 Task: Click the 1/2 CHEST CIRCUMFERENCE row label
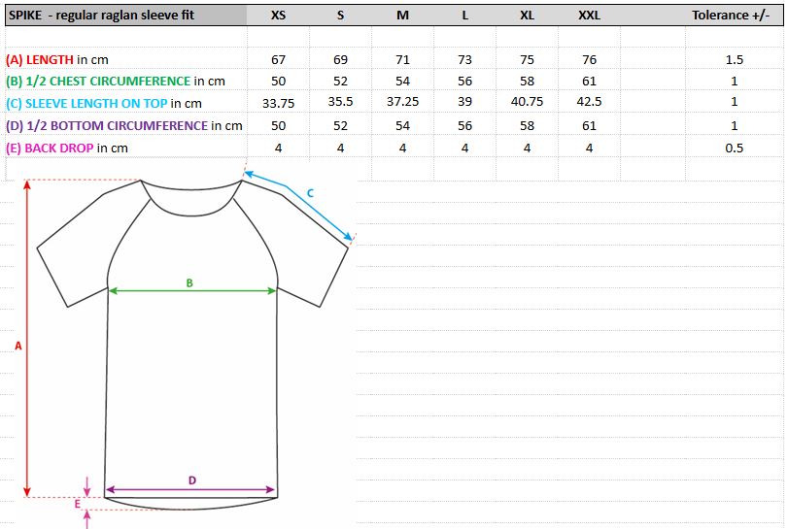(116, 82)
